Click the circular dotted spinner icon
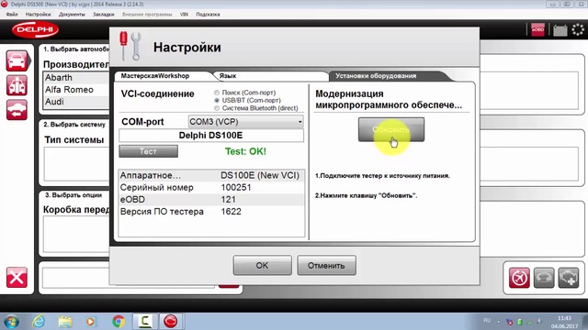The height and width of the screenshot is (330, 588). coord(578,29)
